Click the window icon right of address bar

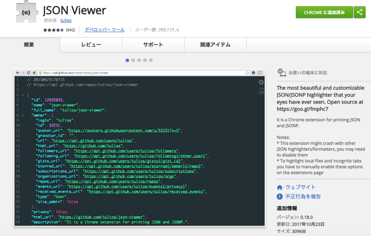click(x=260, y=73)
